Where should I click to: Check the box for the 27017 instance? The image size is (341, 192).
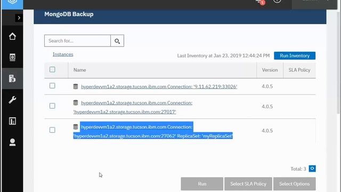point(52,106)
